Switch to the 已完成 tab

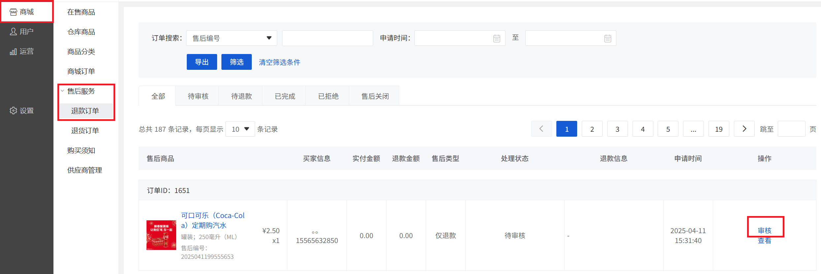(285, 96)
